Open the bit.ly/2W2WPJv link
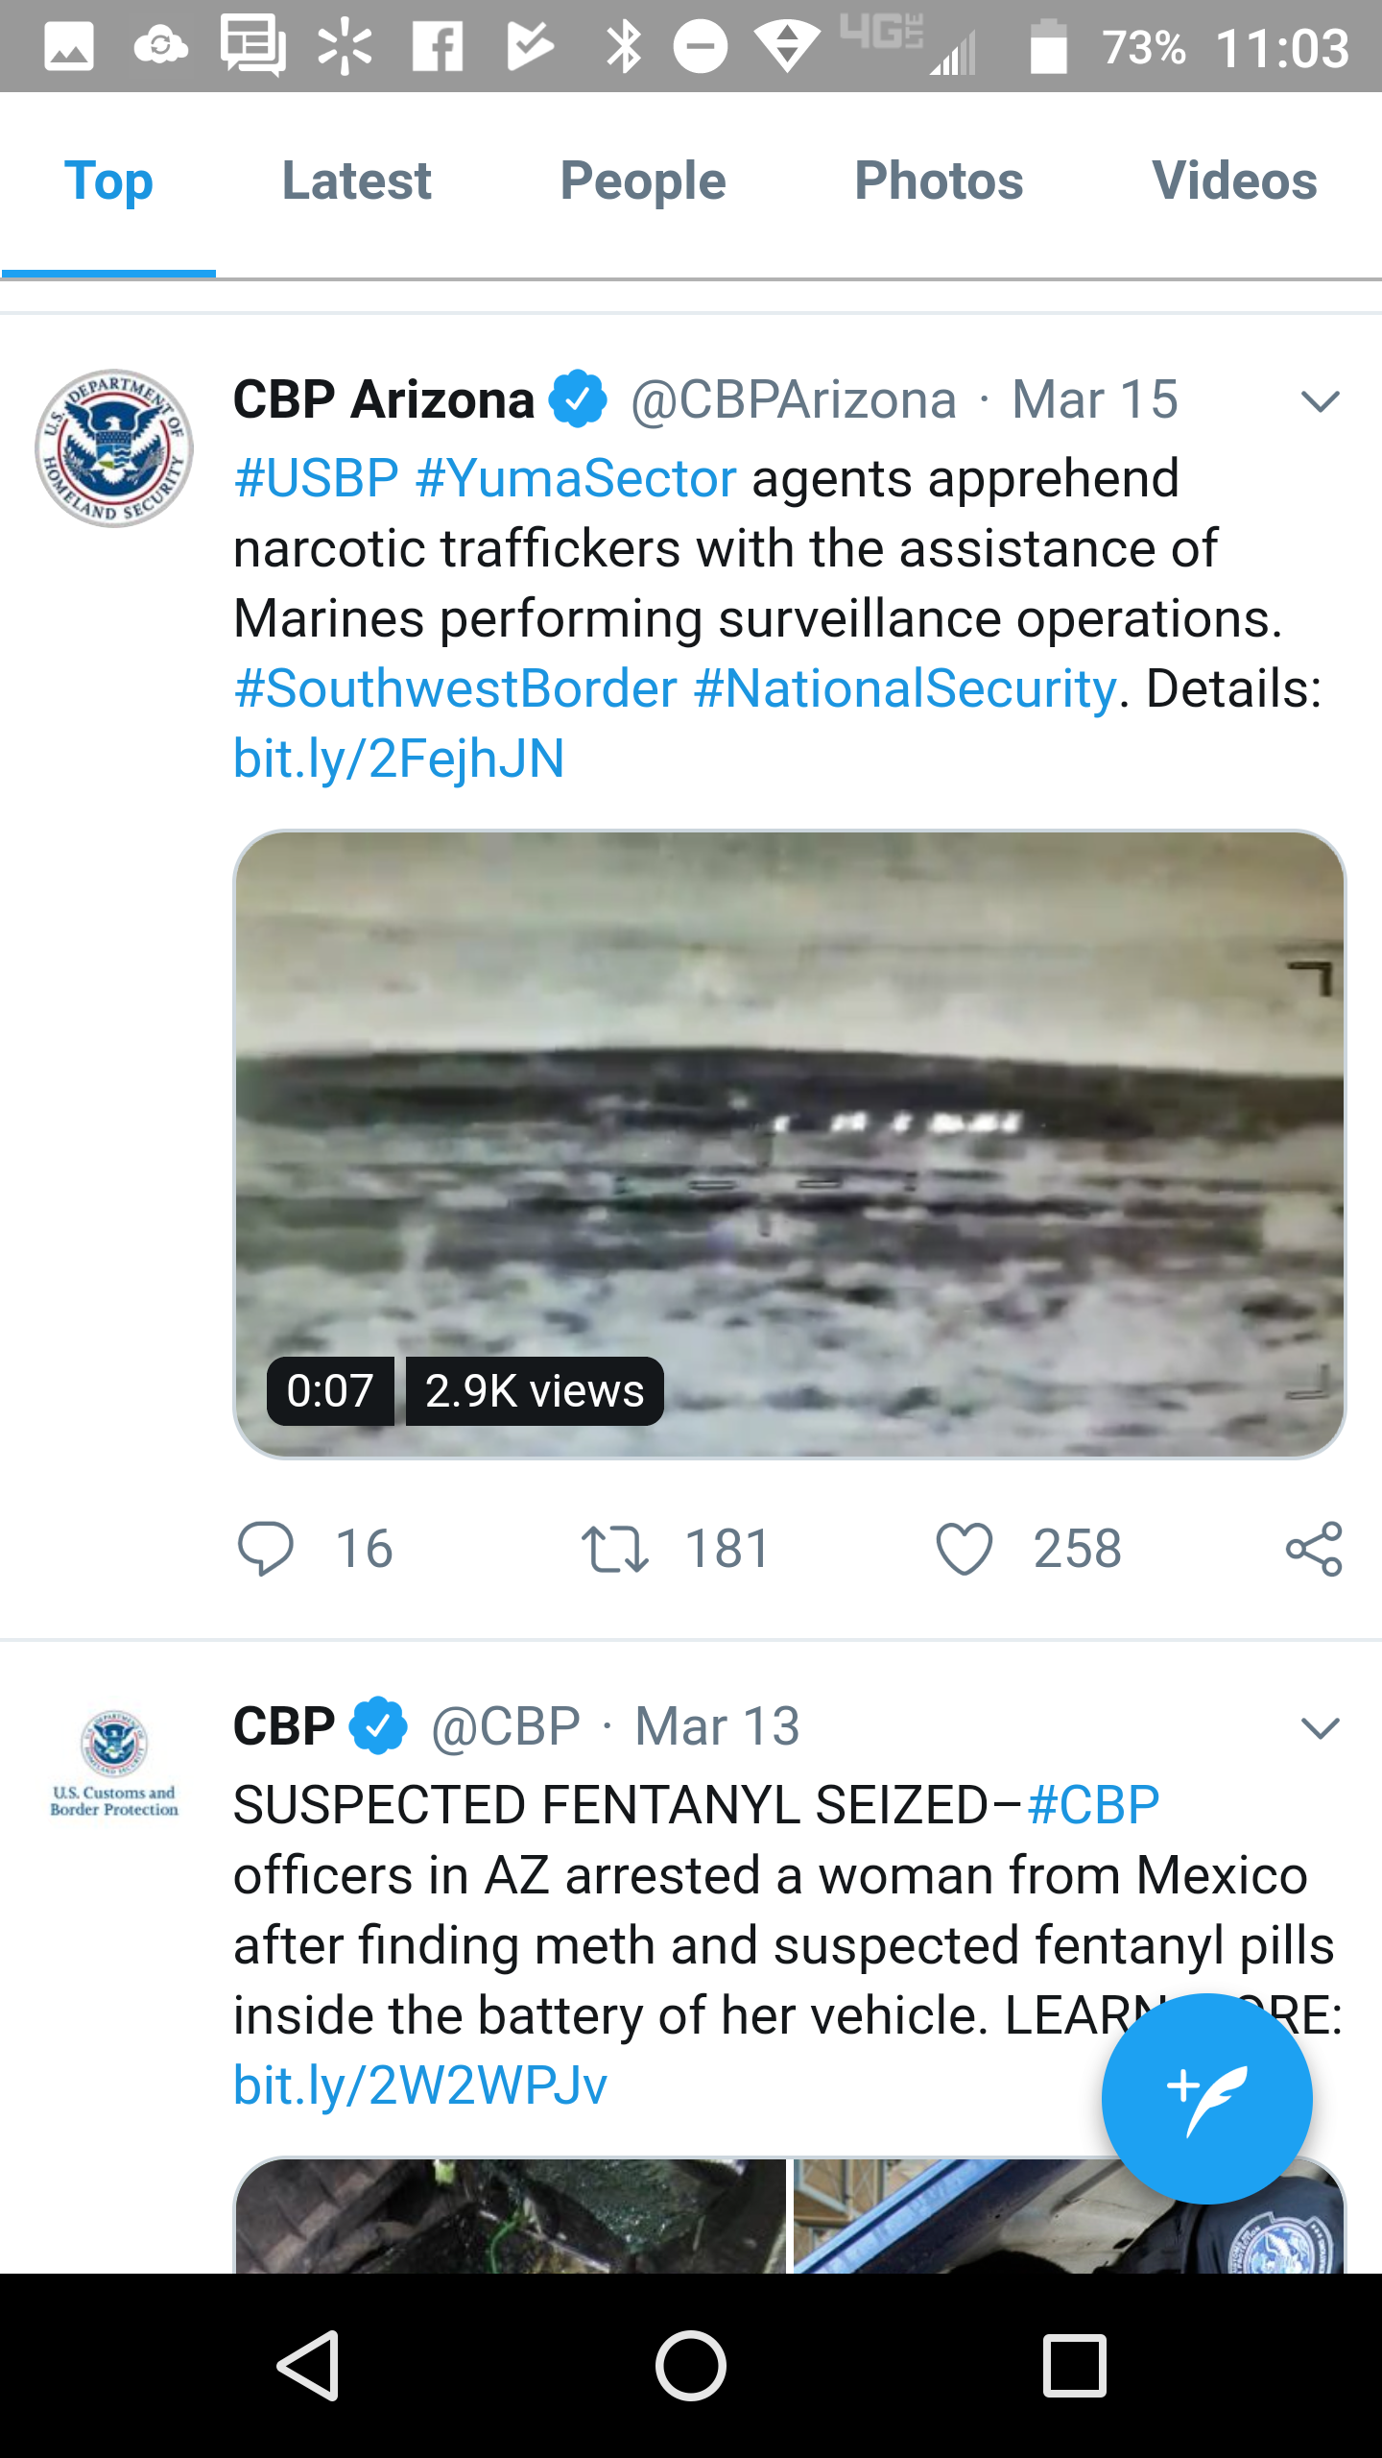Screen dimensions: 1382x2458 420,2085
